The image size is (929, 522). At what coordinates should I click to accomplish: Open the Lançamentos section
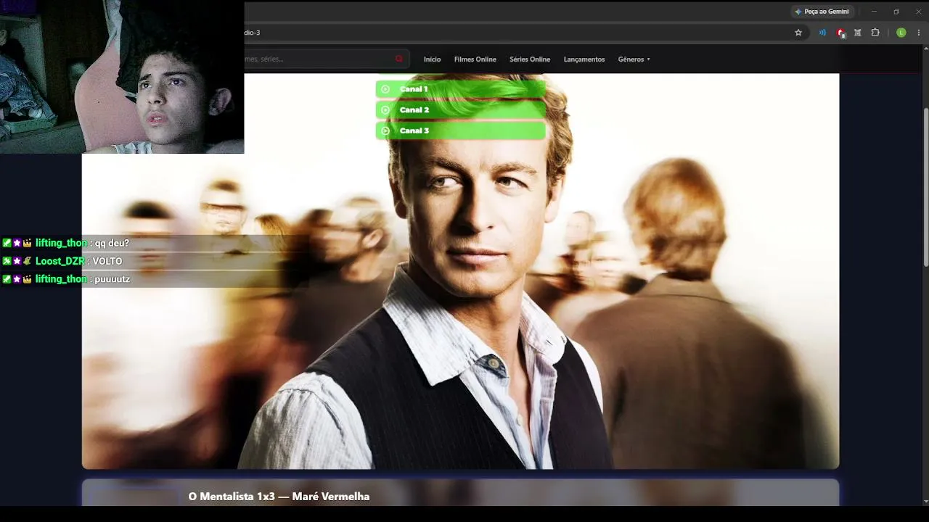(584, 59)
